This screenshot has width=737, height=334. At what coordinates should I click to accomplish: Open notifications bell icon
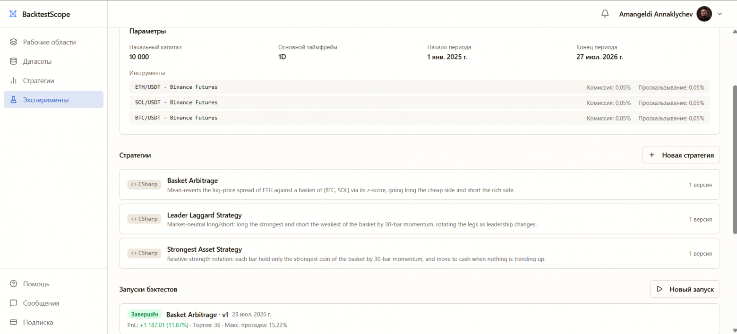pyautogui.click(x=605, y=14)
